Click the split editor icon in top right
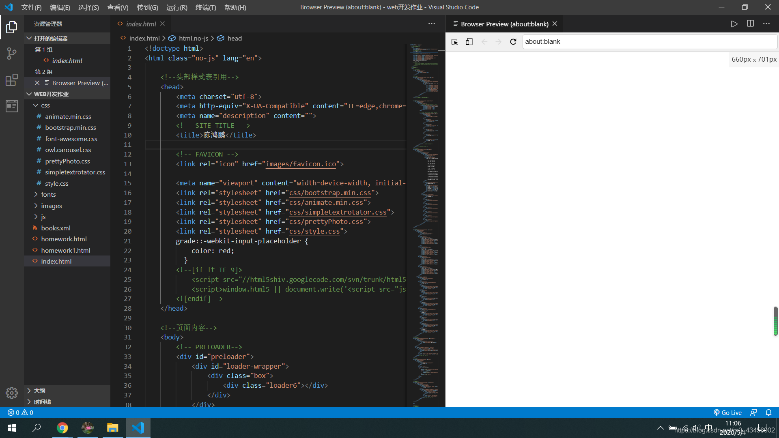Viewport: 779px width, 438px height. 750,24
